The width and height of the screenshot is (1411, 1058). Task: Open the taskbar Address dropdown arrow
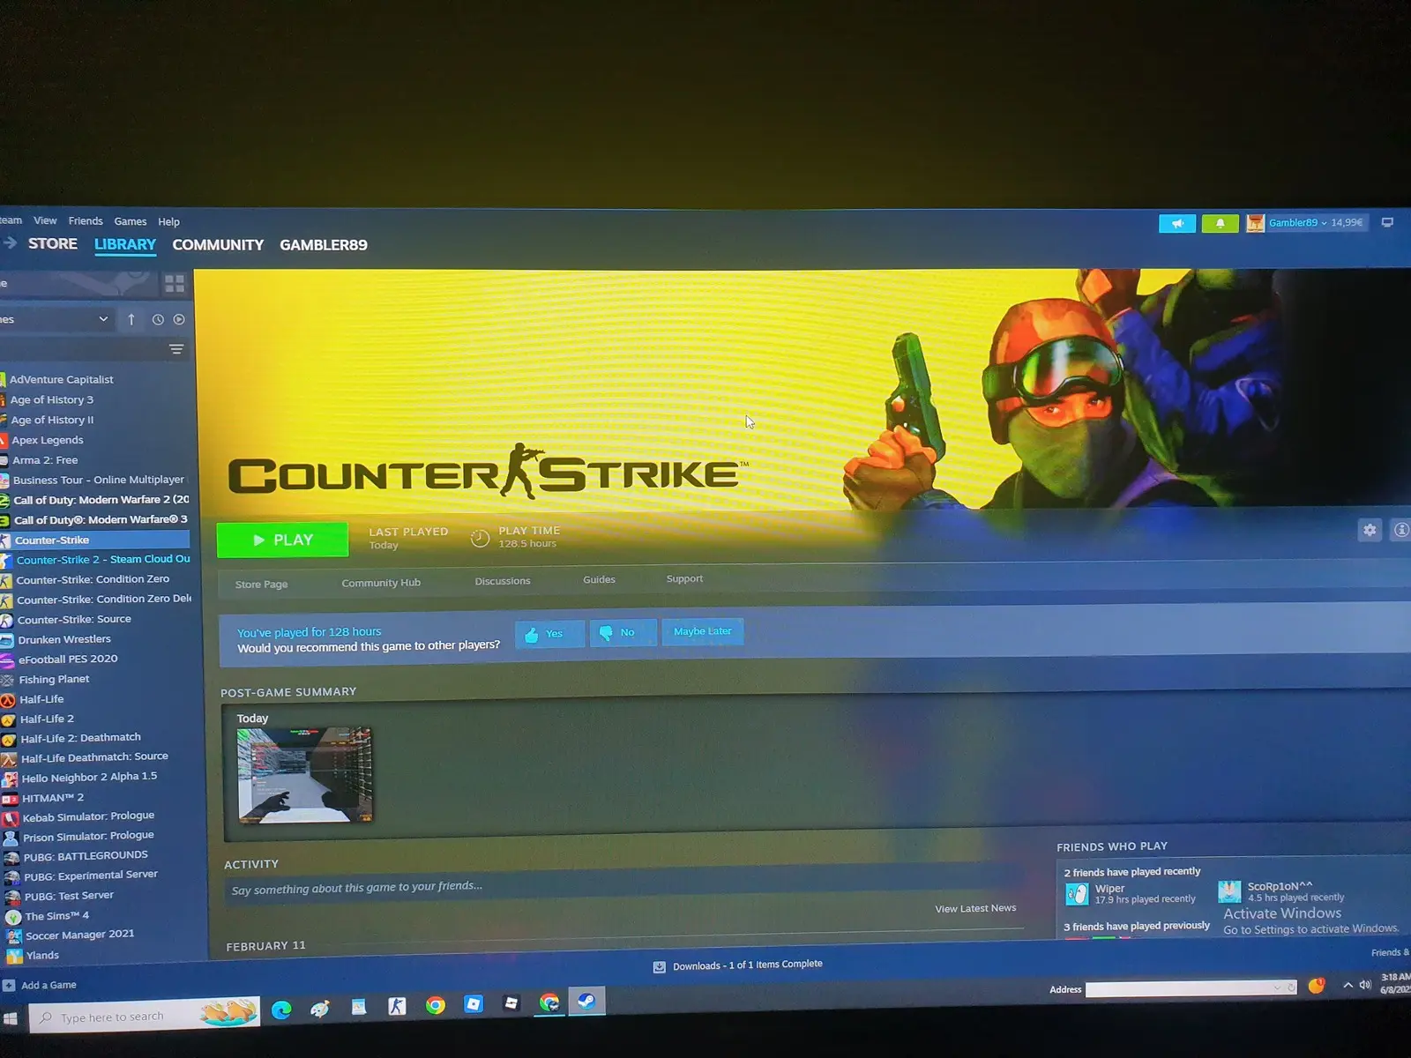1276,988
